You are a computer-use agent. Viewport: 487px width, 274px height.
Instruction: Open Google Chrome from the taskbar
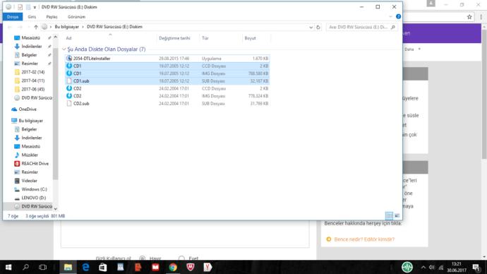coord(173,267)
